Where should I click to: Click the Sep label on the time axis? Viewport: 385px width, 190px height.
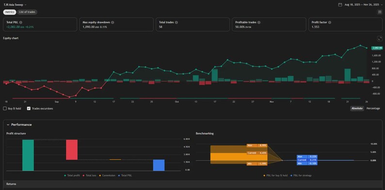pyautogui.click(x=57, y=102)
